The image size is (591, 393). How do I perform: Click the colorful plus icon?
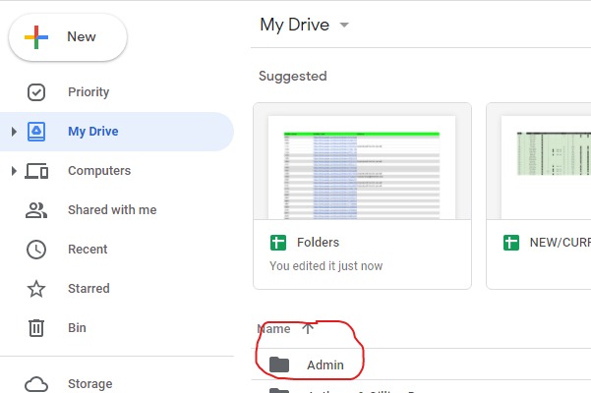tap(36, 37)
